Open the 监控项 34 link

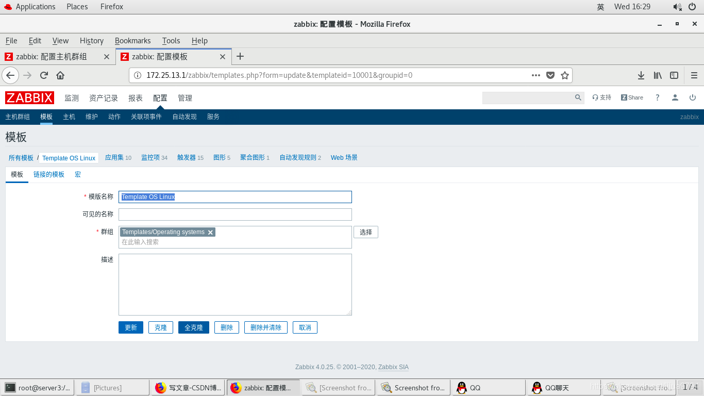154,158
